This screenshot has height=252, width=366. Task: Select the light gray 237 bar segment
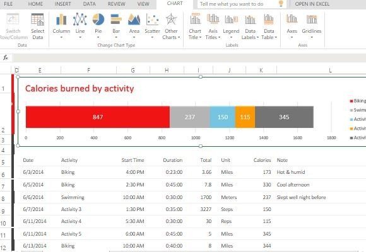coord(190,117)
